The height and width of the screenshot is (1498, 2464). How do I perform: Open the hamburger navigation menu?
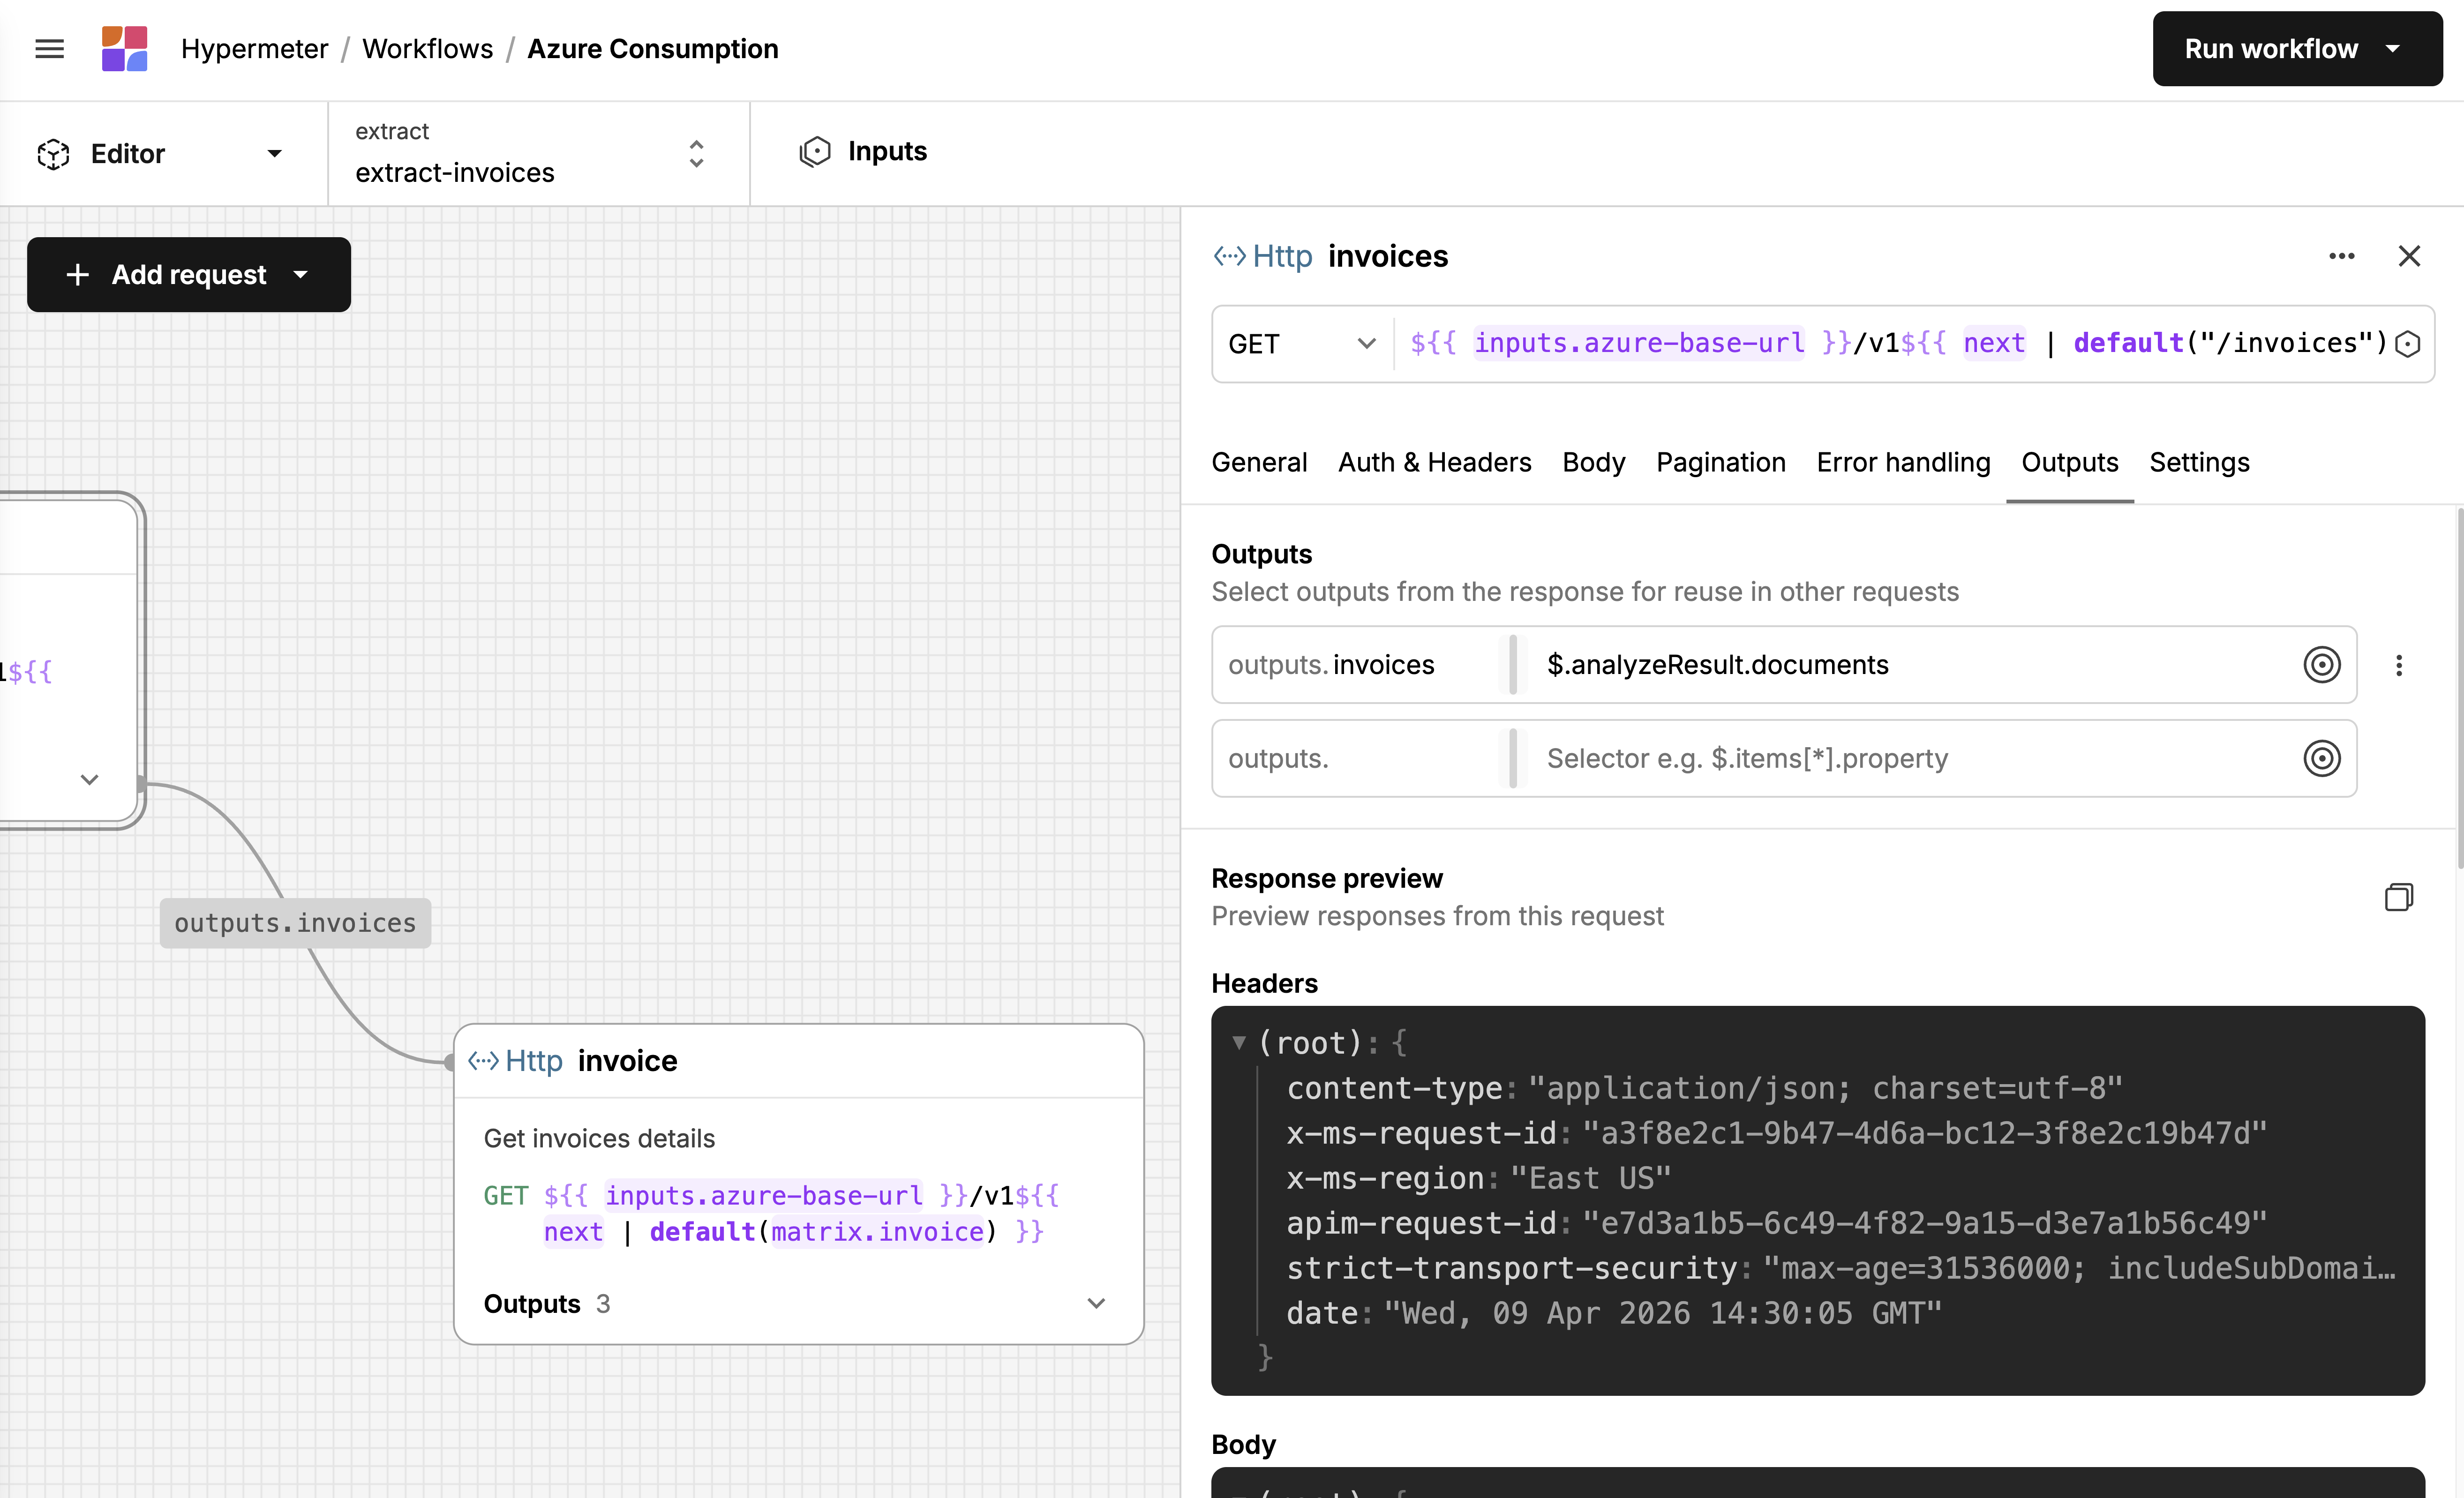(x=49, y=49)
